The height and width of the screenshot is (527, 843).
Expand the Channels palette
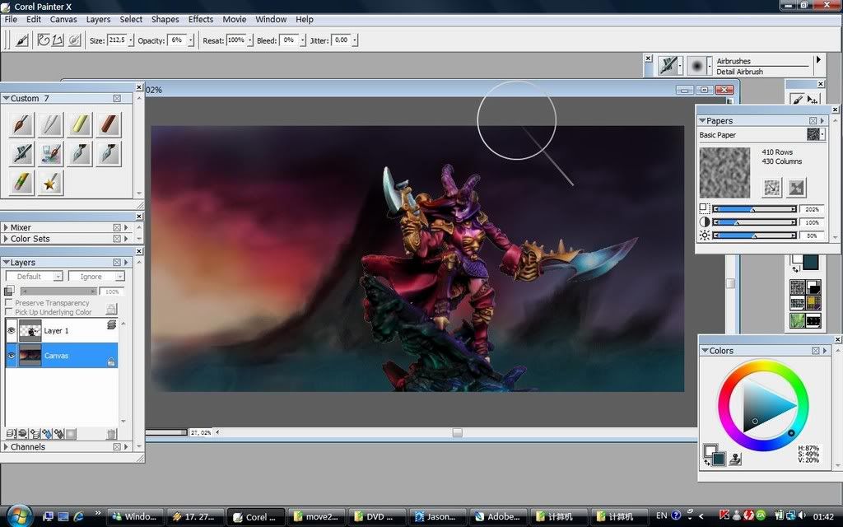[6, 447]
